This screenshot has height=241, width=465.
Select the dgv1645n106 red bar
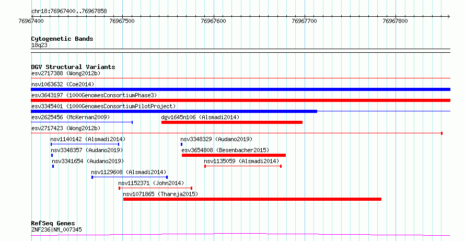click(232, 122)
